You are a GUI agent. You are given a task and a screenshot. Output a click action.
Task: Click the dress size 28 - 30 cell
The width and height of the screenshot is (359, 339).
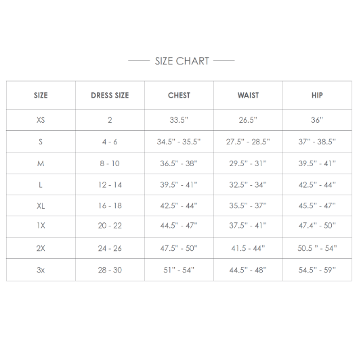110,270
